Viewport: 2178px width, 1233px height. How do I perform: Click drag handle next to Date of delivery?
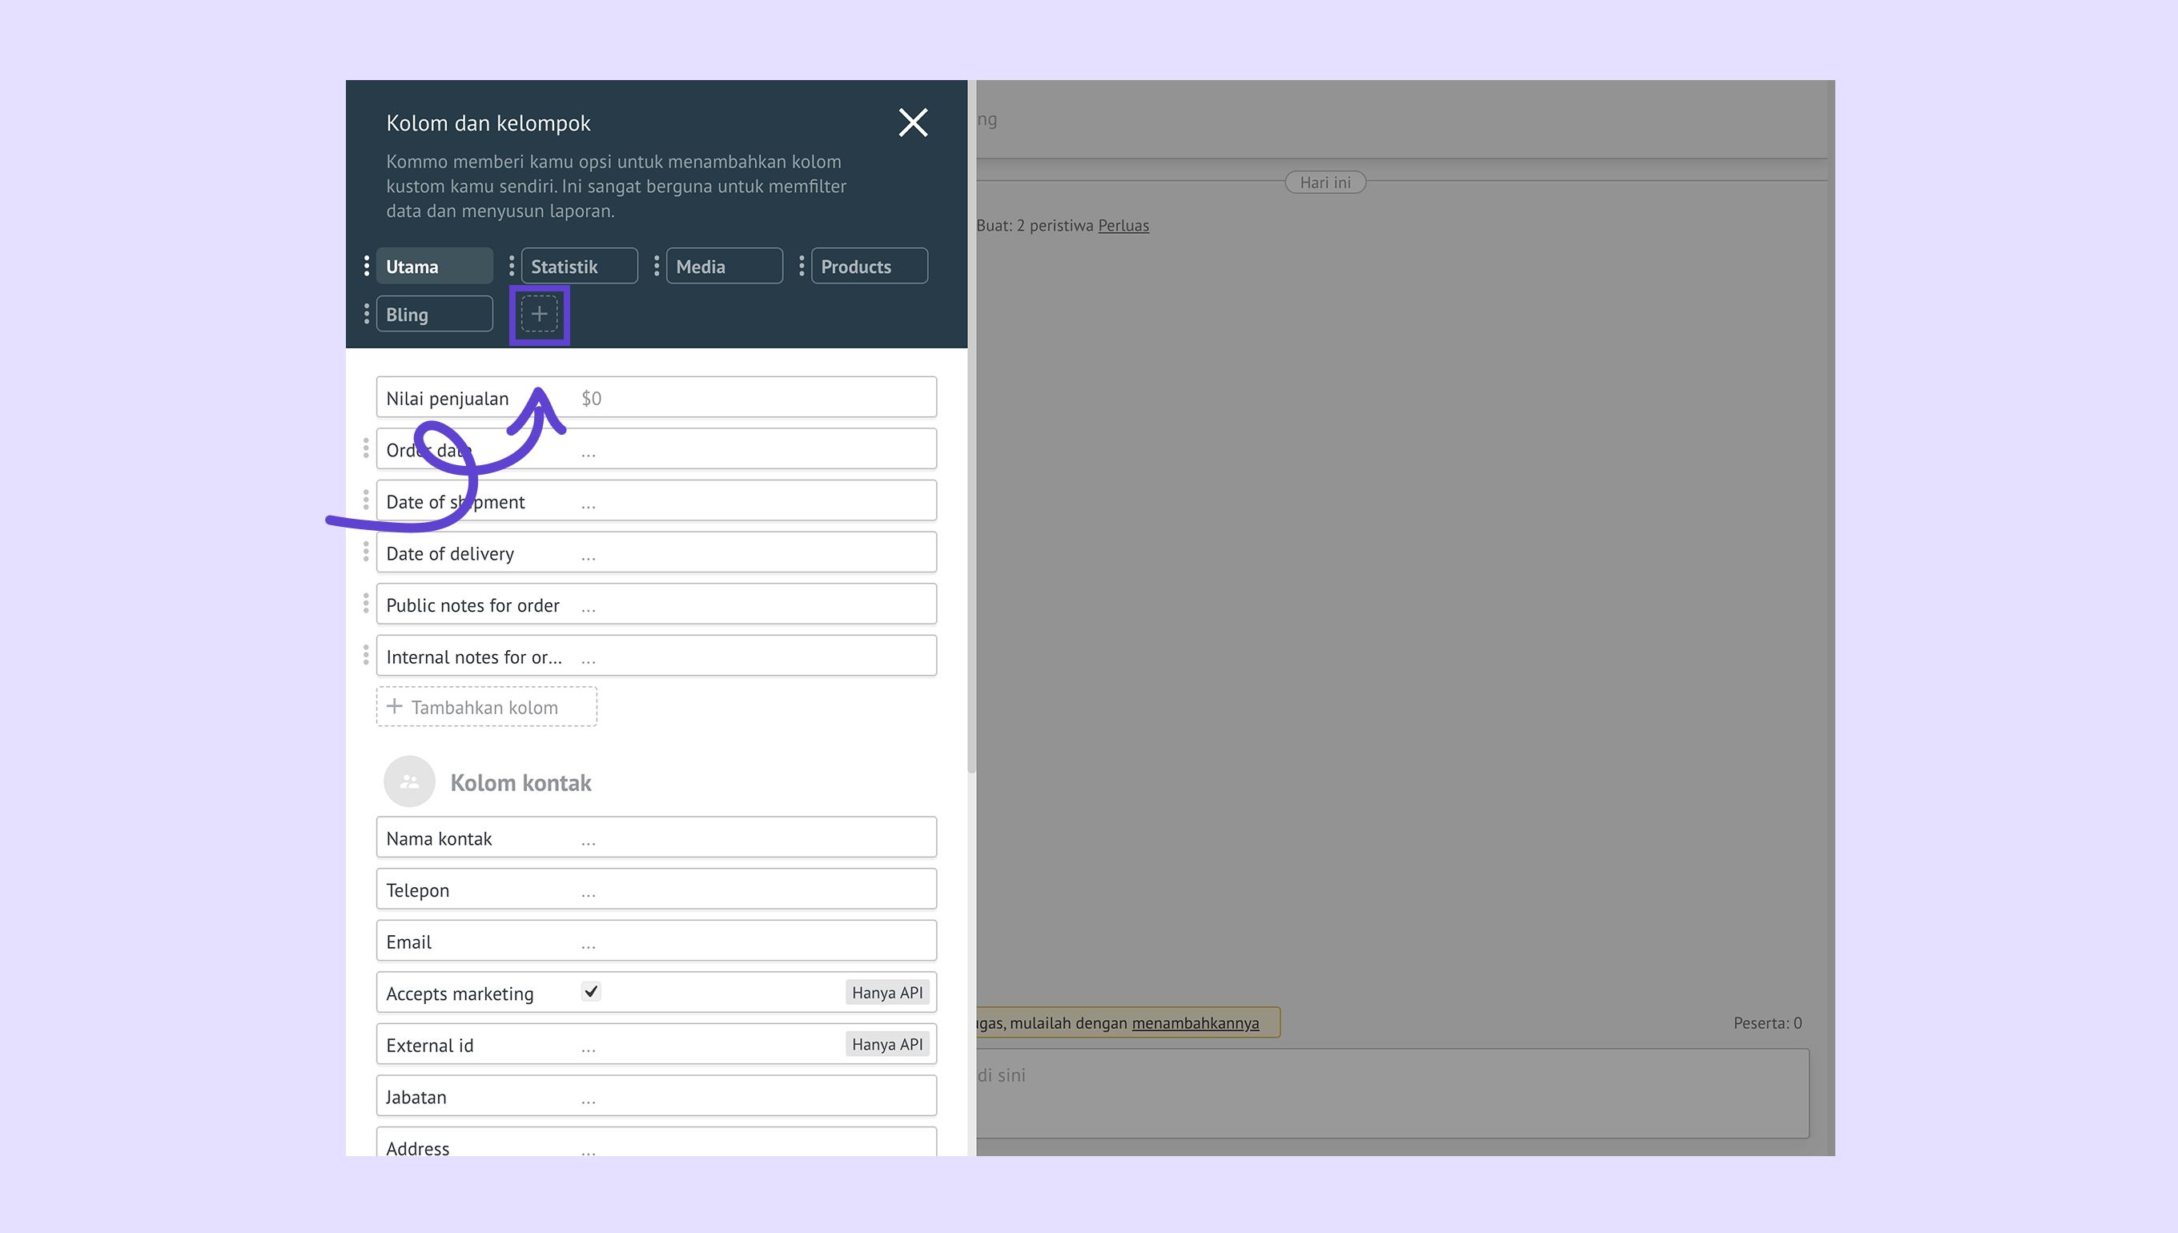(x=366, y=552)
